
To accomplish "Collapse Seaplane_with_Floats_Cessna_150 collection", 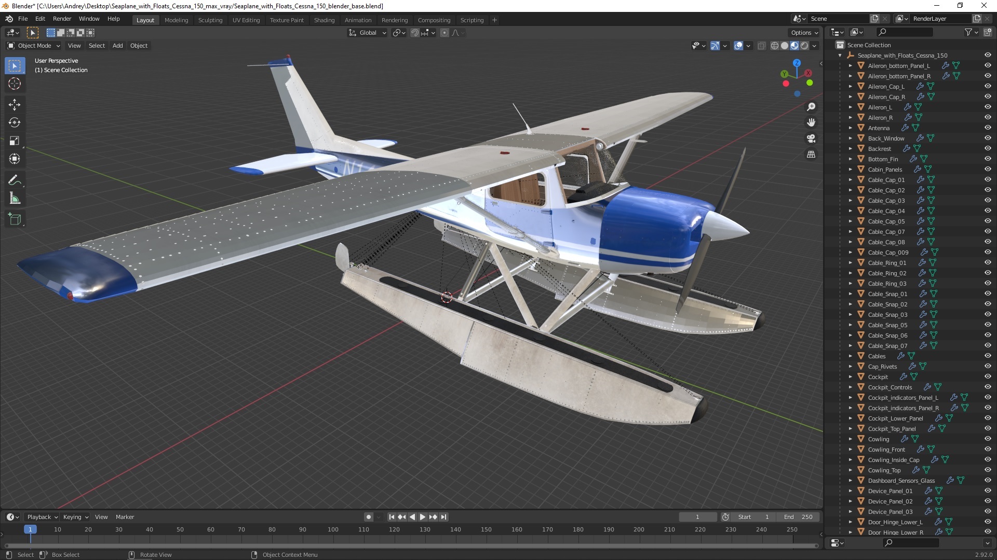I will point(840,55).
